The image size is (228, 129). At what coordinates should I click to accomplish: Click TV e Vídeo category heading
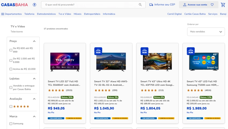[18, 27]
